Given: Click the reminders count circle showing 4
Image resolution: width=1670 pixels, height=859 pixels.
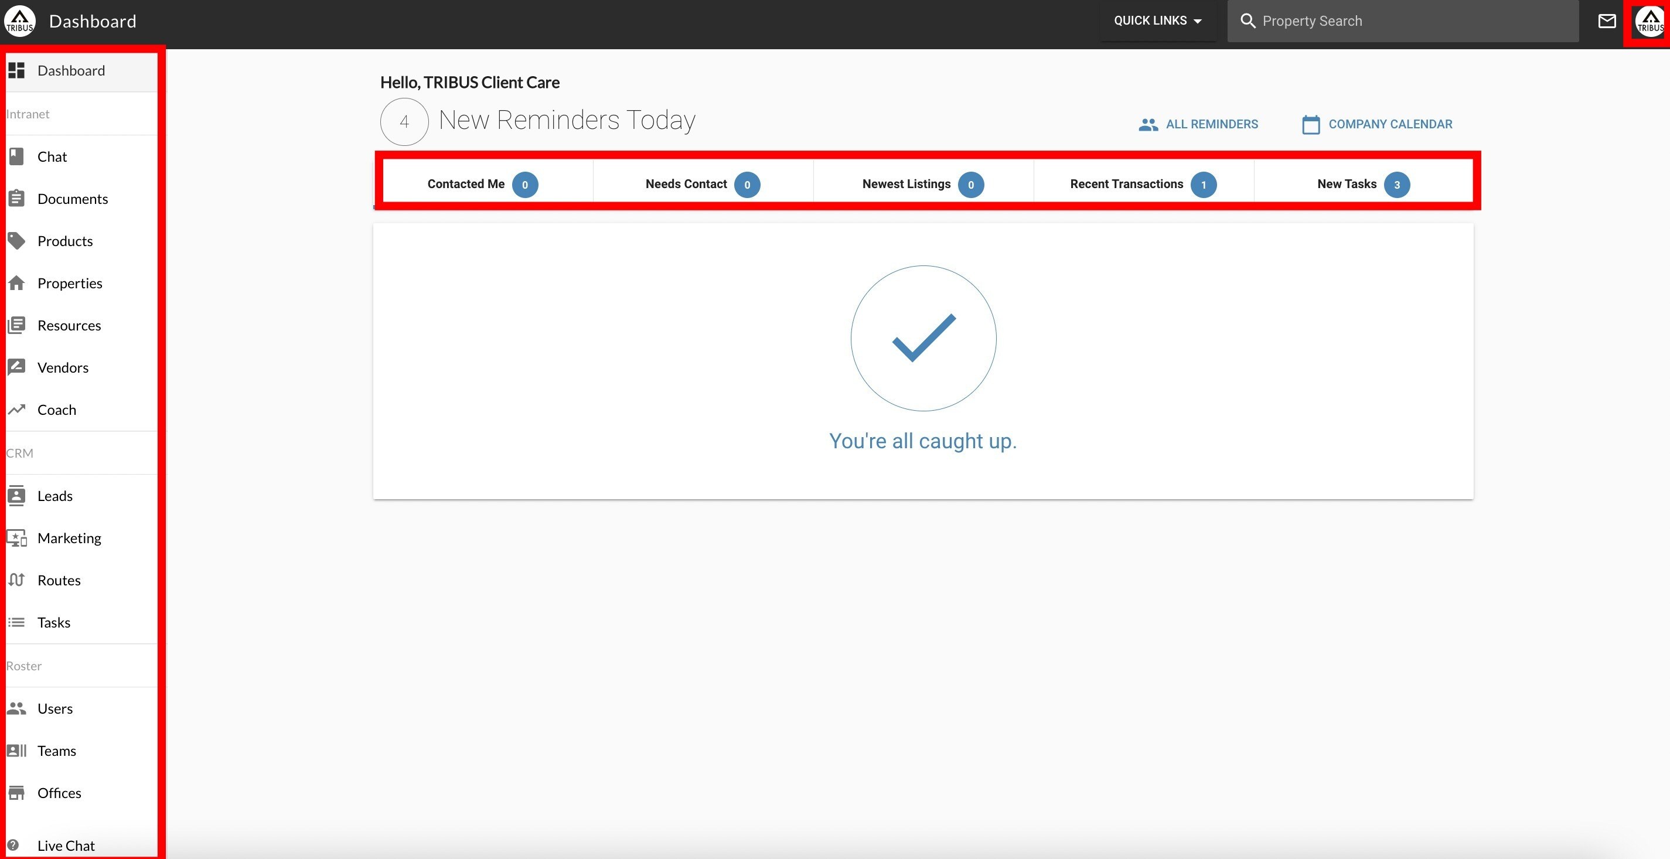Looking at the screenshot, I should pyautogui.click(x=404, y=122).
